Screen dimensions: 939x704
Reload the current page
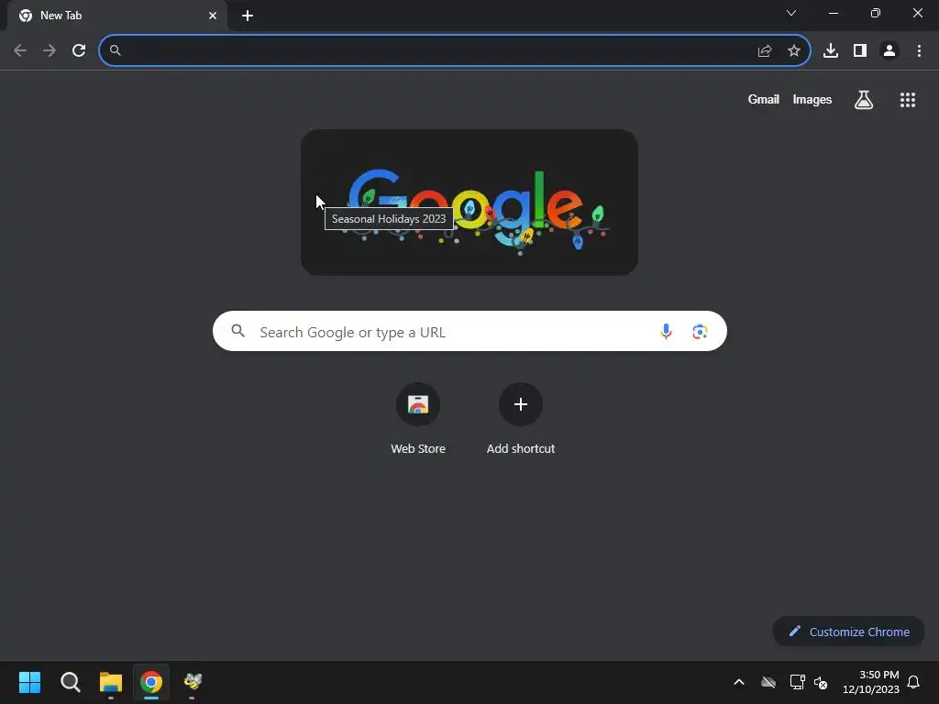pyautogui.click(x=79, y=51)
